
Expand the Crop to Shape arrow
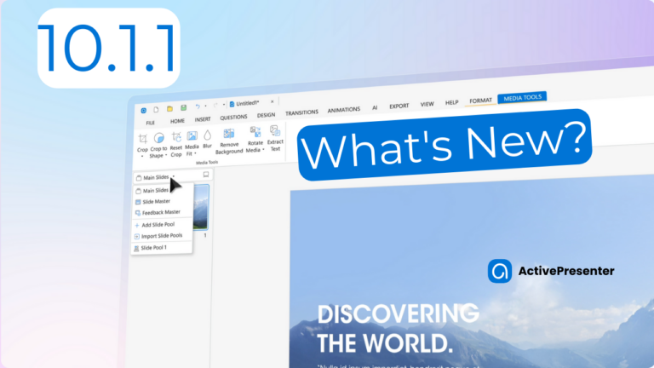click(x=166, y=155)
